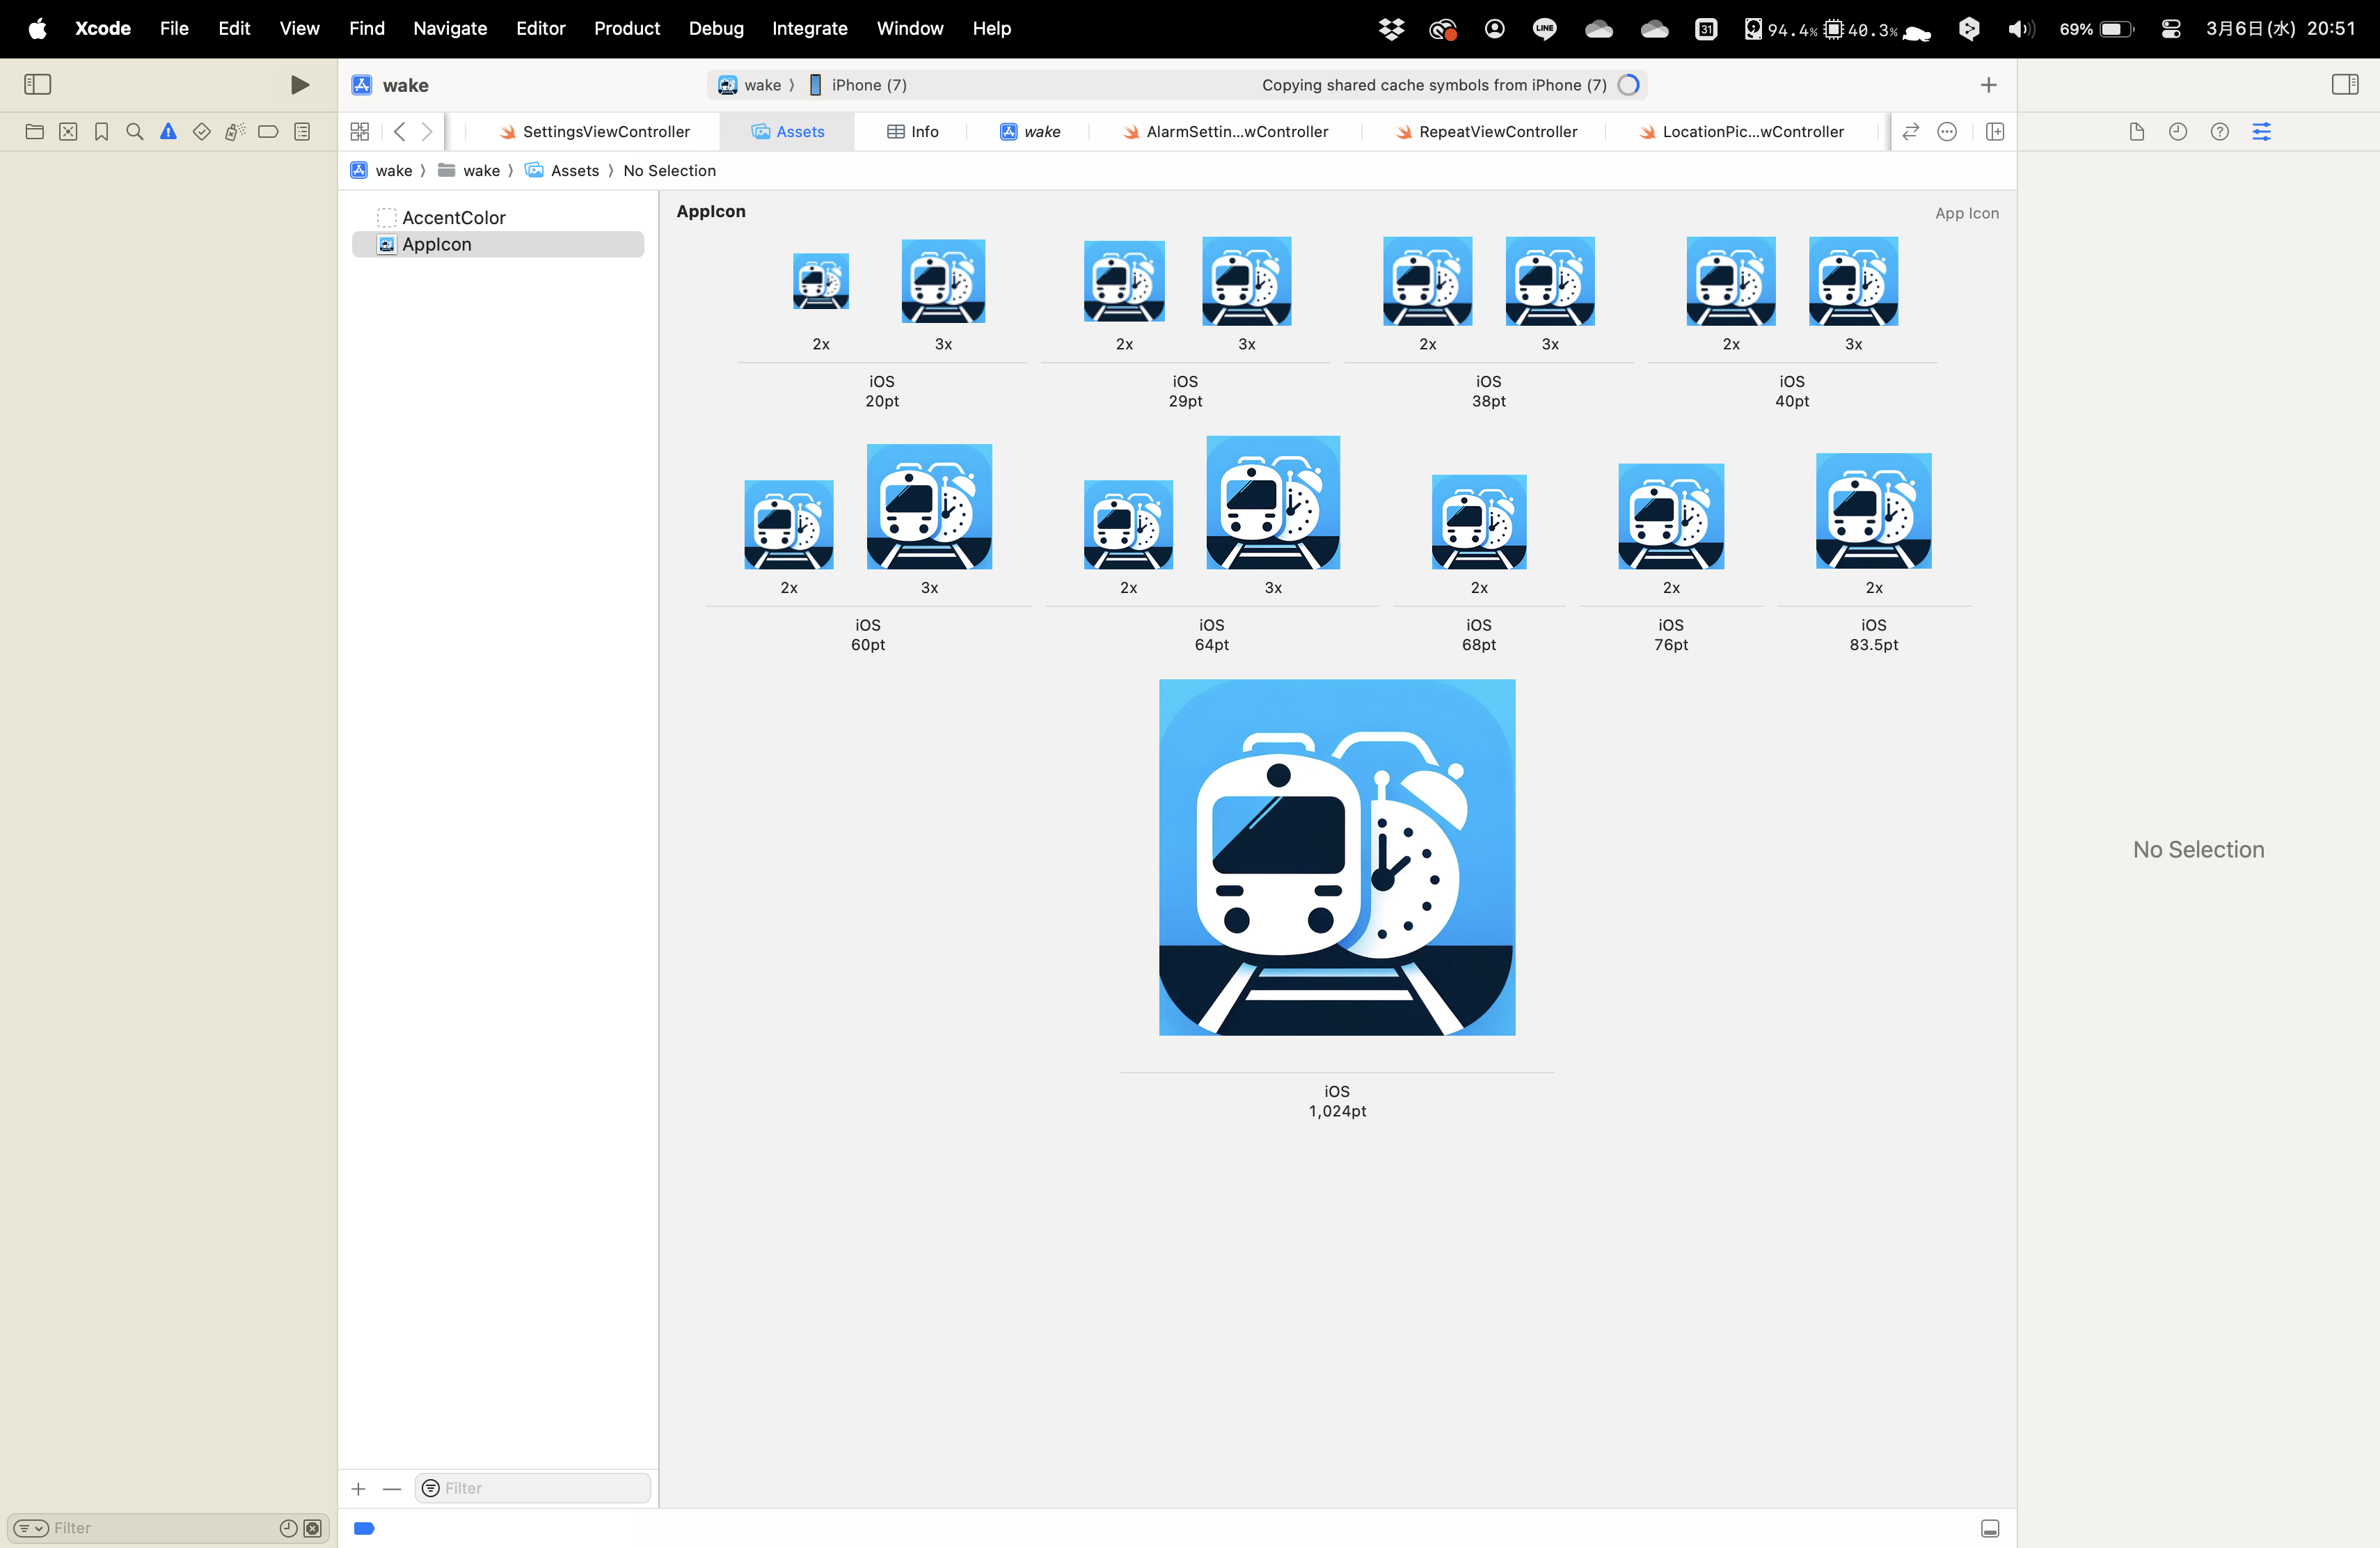Open the Debug menu
Image resolution: width=2380 pixels, height=1548 pixels.
pos(716,28)
